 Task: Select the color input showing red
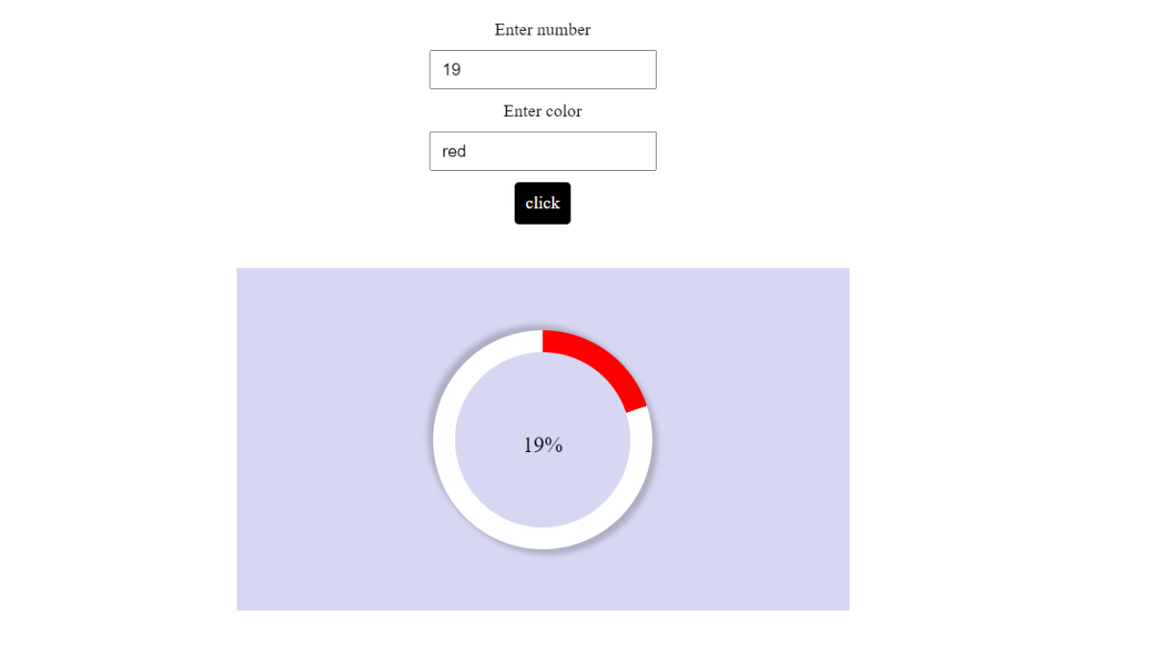542,151
